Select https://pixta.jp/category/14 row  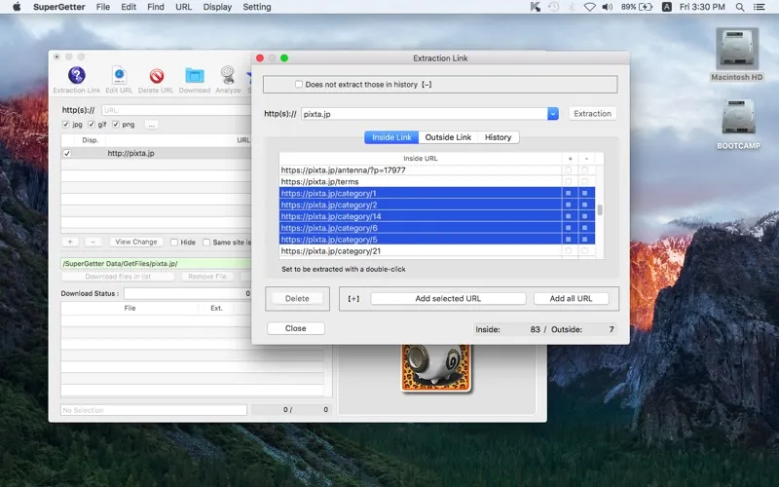click(422, 216)
